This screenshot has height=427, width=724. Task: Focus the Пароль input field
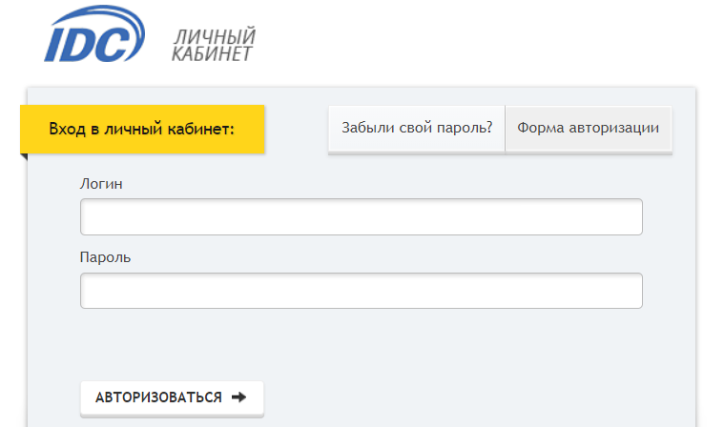361,291
